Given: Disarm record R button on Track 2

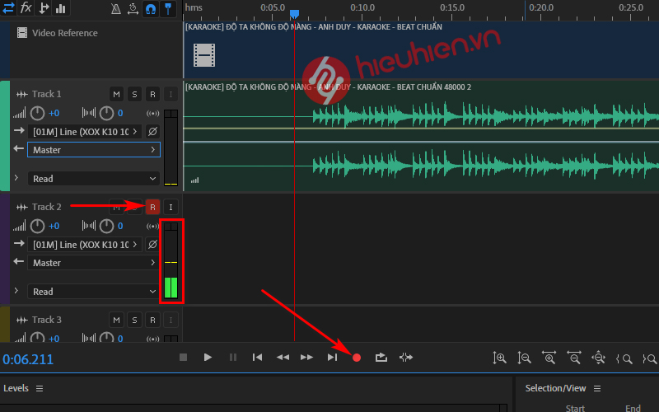Looking at the screenshot, I should click(x=152, y=207).
